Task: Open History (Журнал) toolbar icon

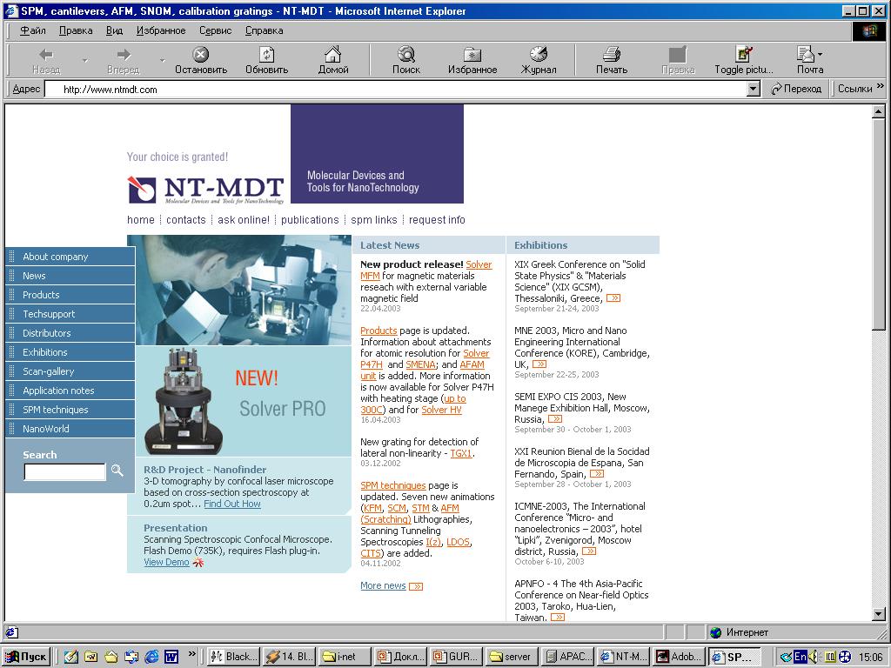Action: point(538,55)
